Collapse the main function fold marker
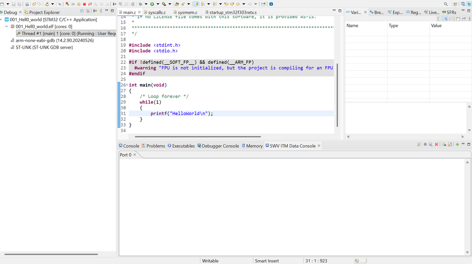 pos(127,85)
